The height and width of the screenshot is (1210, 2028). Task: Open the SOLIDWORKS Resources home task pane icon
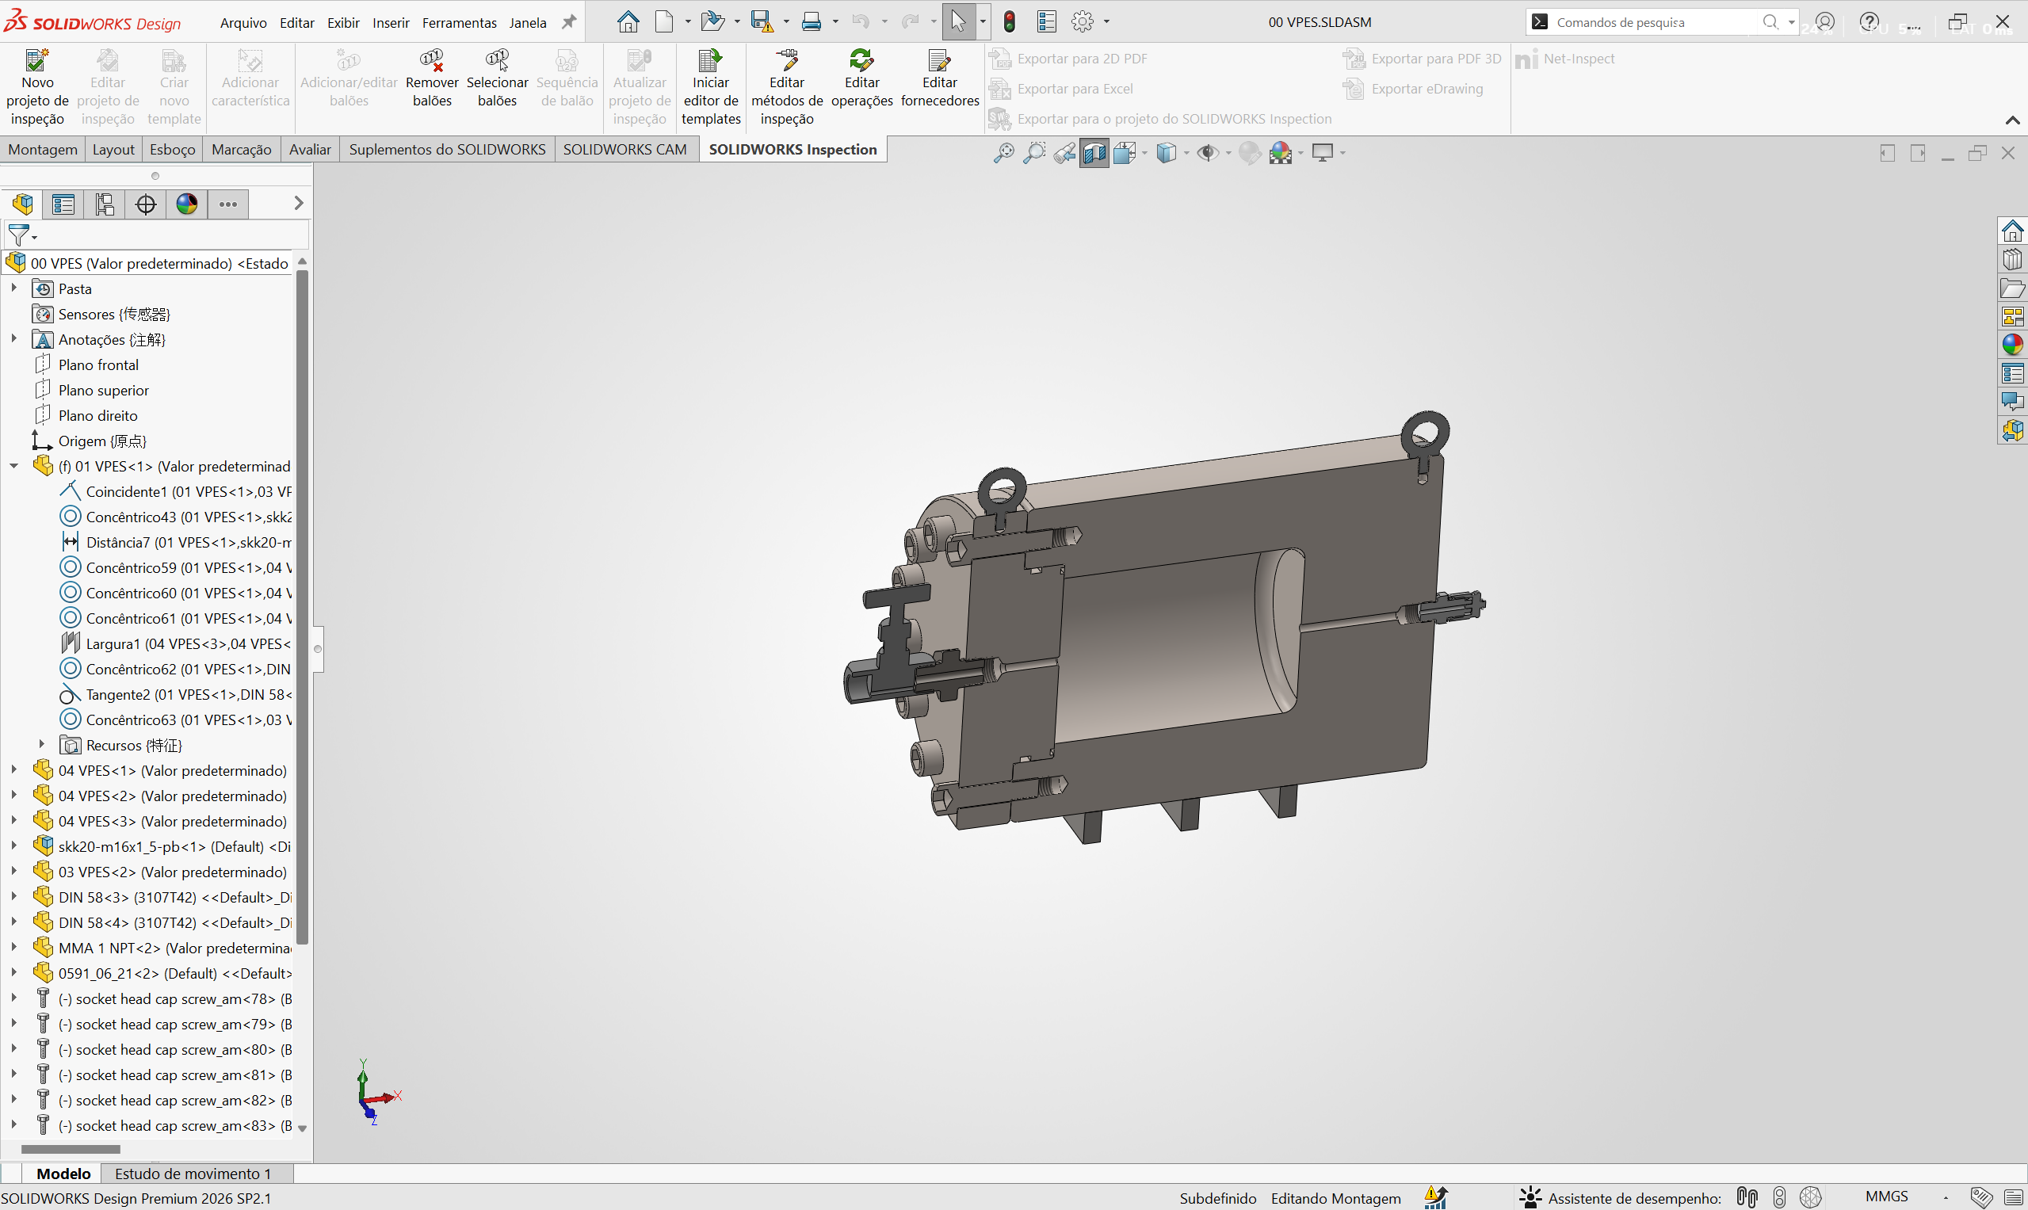click(x=2011, y=231)
